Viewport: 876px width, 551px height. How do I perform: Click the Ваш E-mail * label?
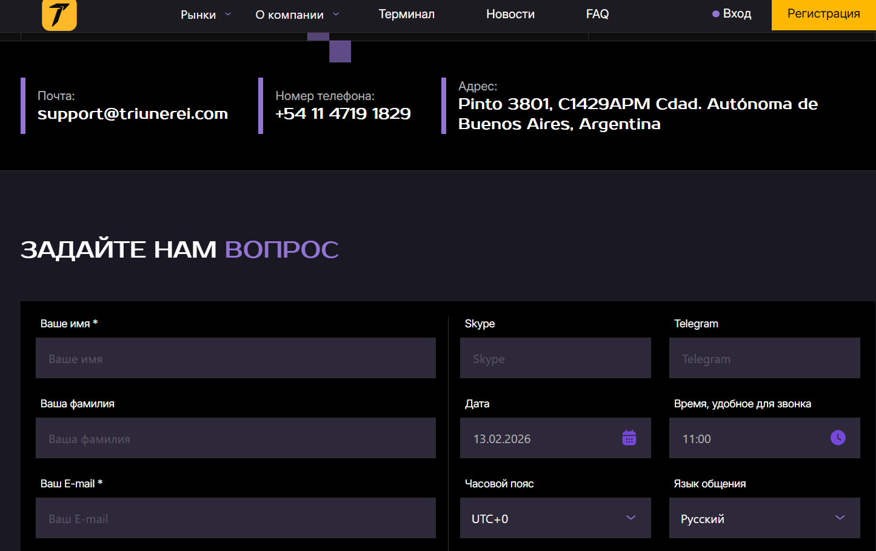[72, 484]
